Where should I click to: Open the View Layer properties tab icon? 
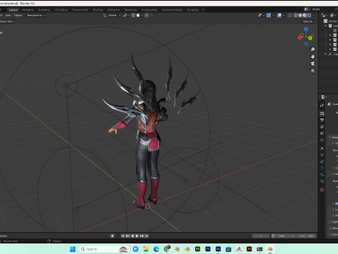coord(322,127)
